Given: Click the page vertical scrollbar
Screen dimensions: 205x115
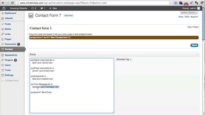Looking at the screenshot, I should (204, 23).
